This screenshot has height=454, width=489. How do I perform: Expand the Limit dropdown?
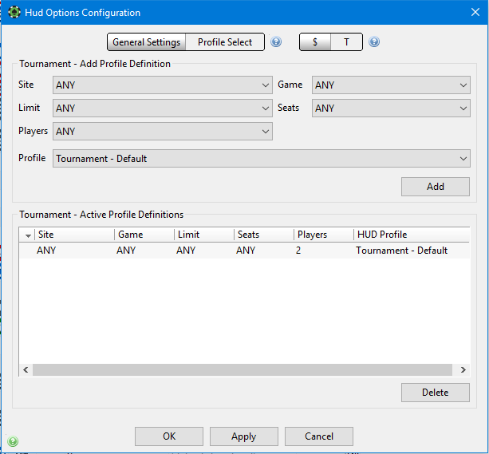(163, 108)
